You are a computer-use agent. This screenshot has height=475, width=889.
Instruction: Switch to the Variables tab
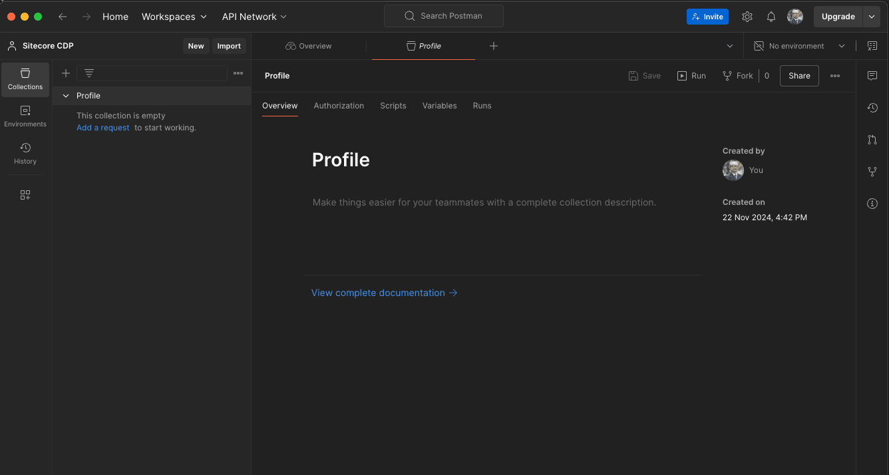tap(439, 106)
